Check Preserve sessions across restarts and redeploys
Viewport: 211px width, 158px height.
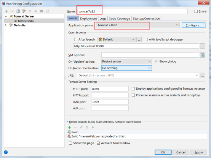click(x=133, y=95)
